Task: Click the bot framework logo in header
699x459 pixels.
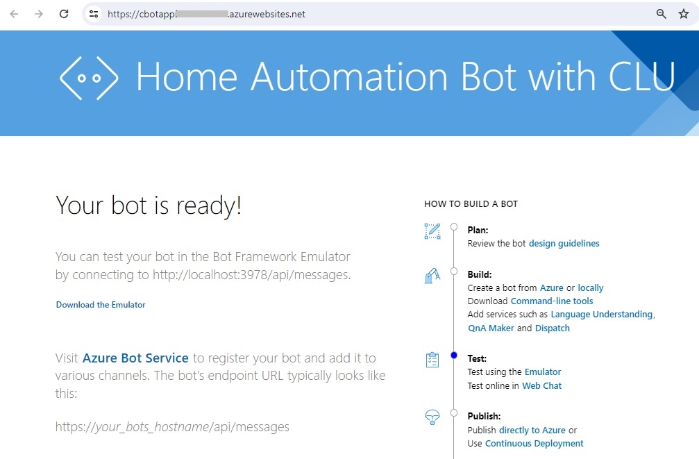Action: [89, 77]
